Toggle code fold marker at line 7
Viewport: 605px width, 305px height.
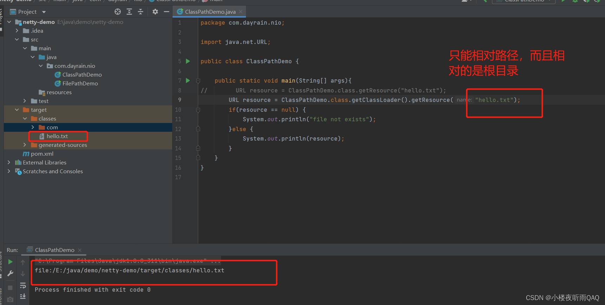coord(198,81)
